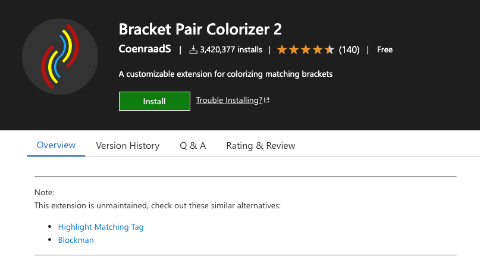
Task: Switch to the Version History tab
Action: [x=128, y=145]
